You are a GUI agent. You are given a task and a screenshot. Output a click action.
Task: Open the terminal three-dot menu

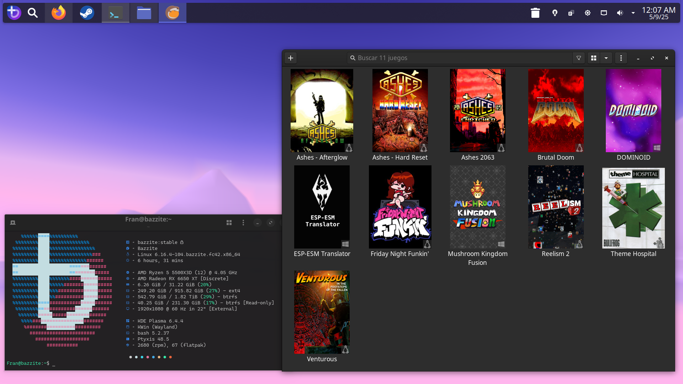(x=243, y=223)
